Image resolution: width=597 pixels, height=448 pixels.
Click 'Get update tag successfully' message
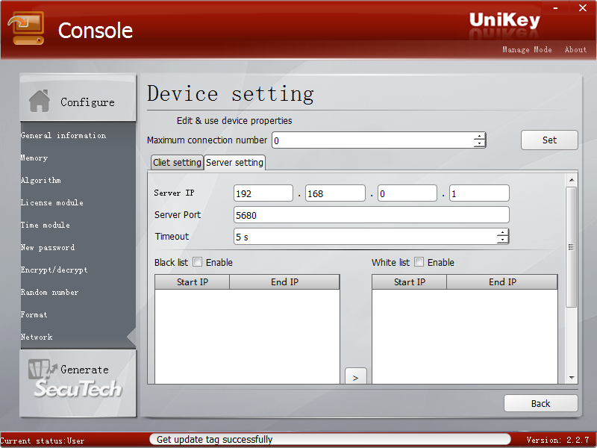214,439
